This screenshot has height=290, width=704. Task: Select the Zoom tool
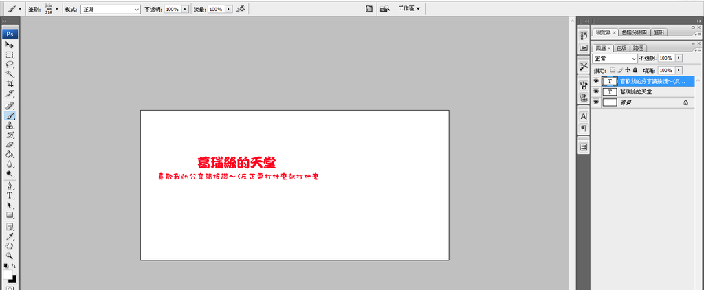pyautogui.click(x=10, y=256)
